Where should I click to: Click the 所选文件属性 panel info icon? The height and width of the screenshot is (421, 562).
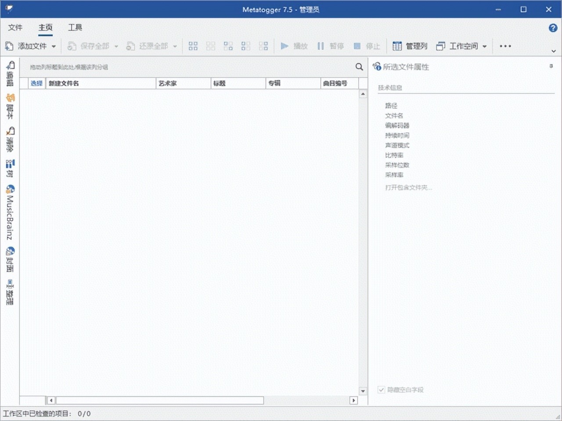pyautogui.click(x=377, y=67)
